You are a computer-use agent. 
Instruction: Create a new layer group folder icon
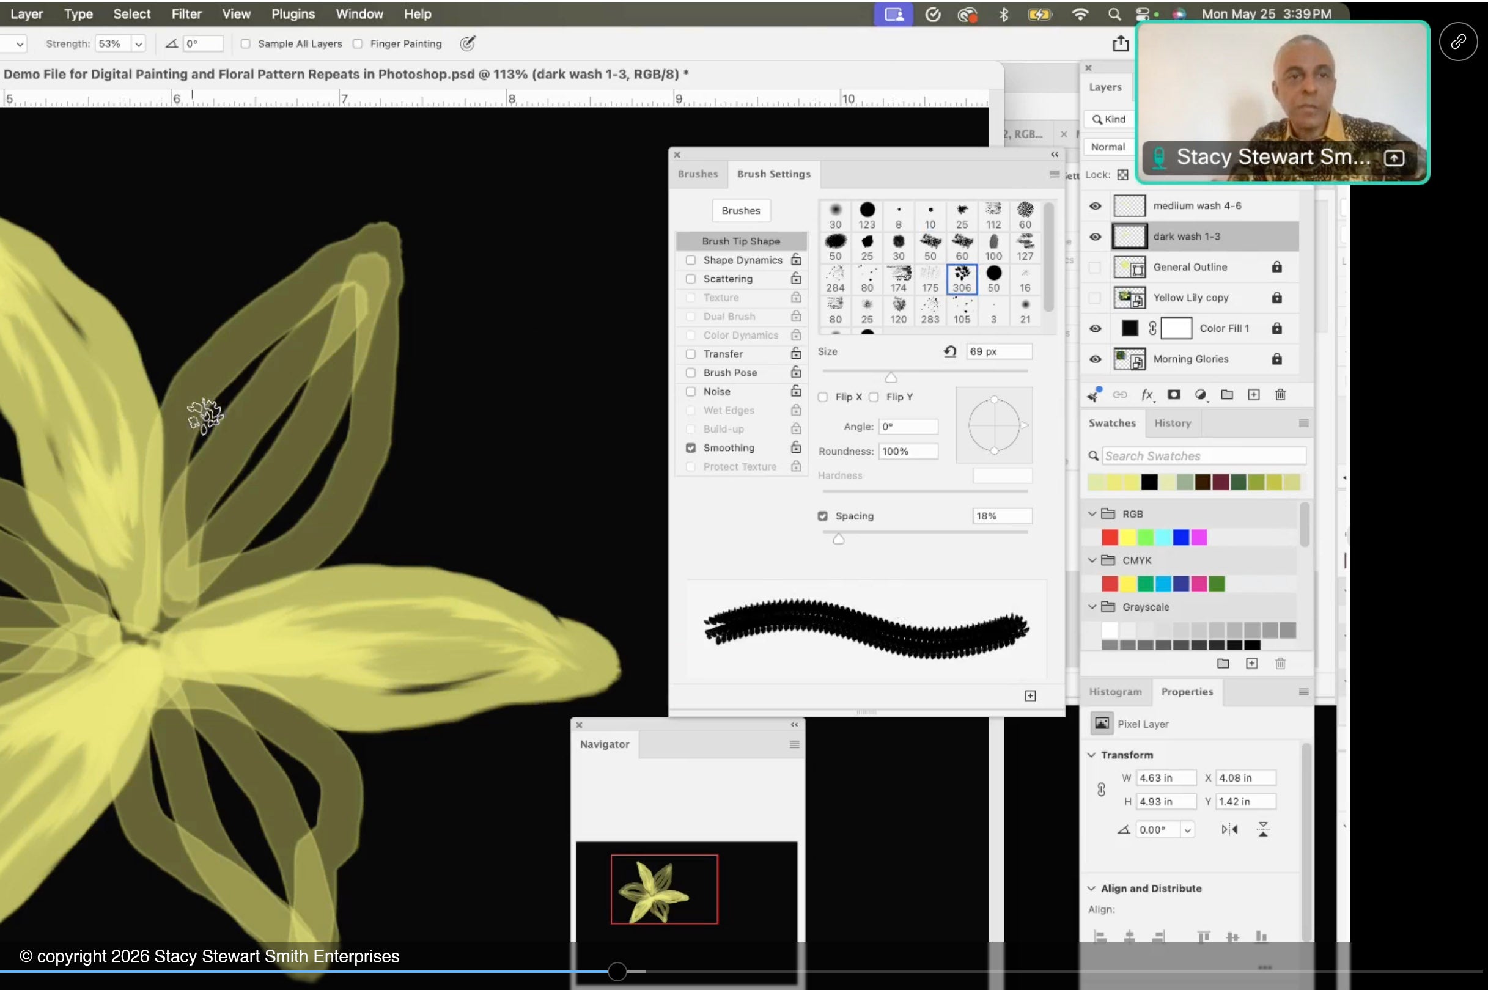pyautogui.click(x=1226, y=395)
